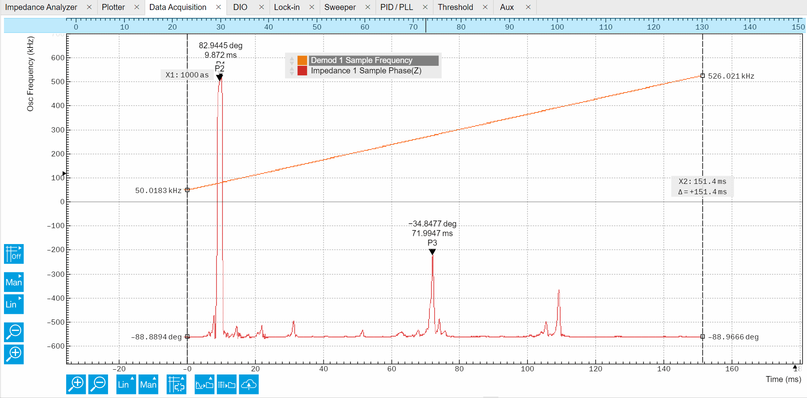The image size is (807, 398).
Task: Open the Man horizontal scaling dropdown arrow
Action: click(x=154, y=378)
